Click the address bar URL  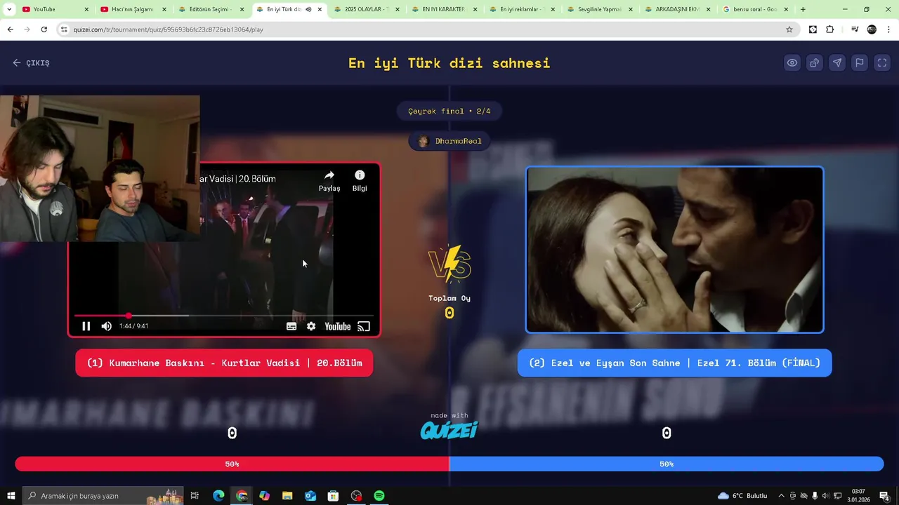click(169, 29)
